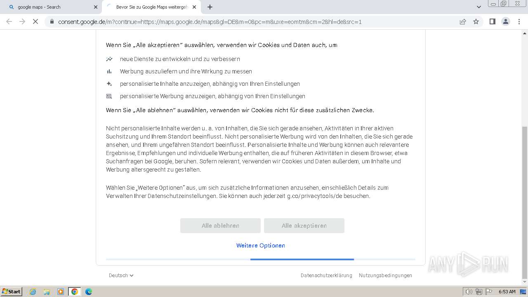528x297 pixels.
Task: Open the browser side panel
Action: coord(492,21)
